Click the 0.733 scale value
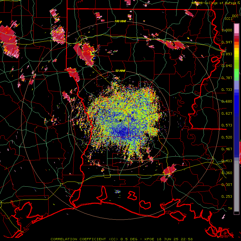Viewport: 241px width, 241px height. coord(227,90)
